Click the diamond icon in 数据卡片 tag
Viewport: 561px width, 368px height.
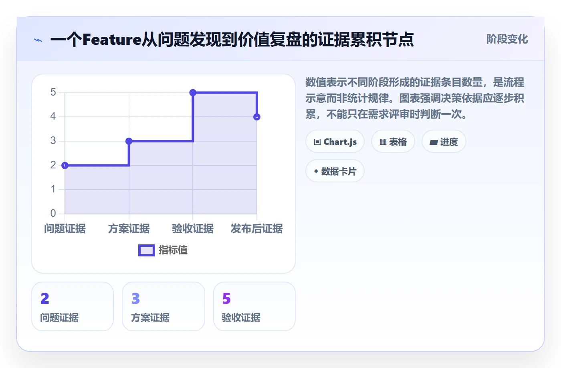pos(316,171)
